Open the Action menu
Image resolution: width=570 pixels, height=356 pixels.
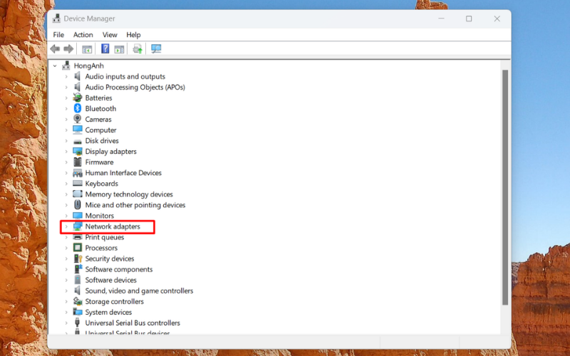point(83,35)
